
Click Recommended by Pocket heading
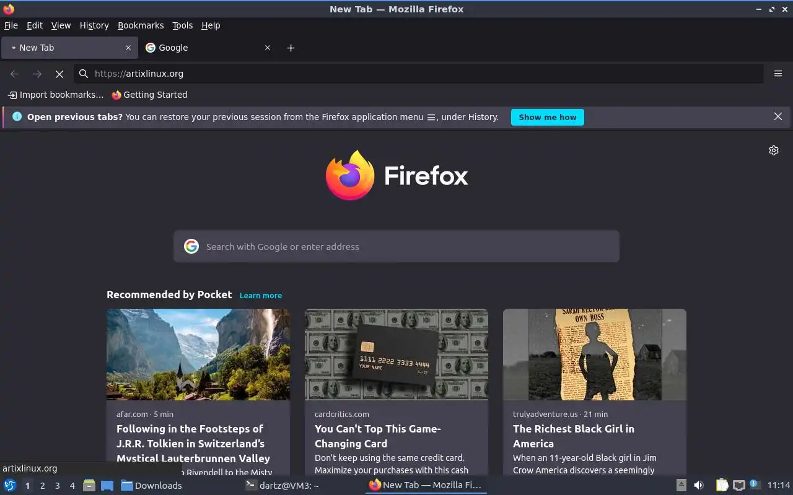169,295
